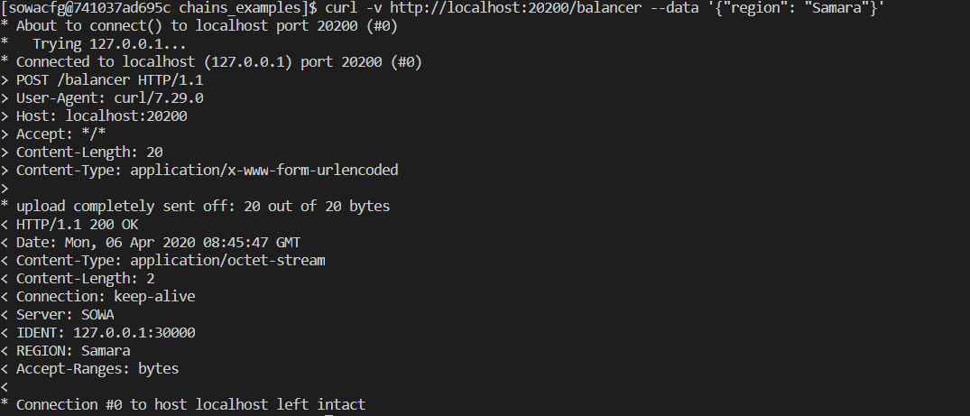The image size is (970, 416).
Task: Click the application/octet-stream content type
Action: 227,261
